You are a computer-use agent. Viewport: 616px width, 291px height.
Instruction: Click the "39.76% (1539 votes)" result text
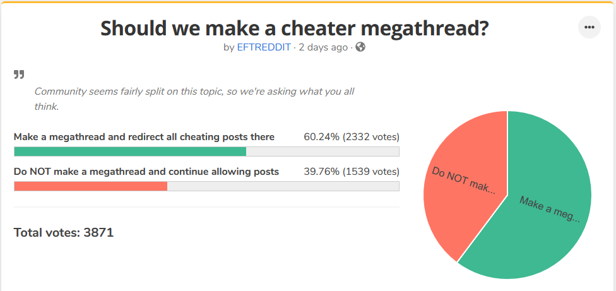351,171
